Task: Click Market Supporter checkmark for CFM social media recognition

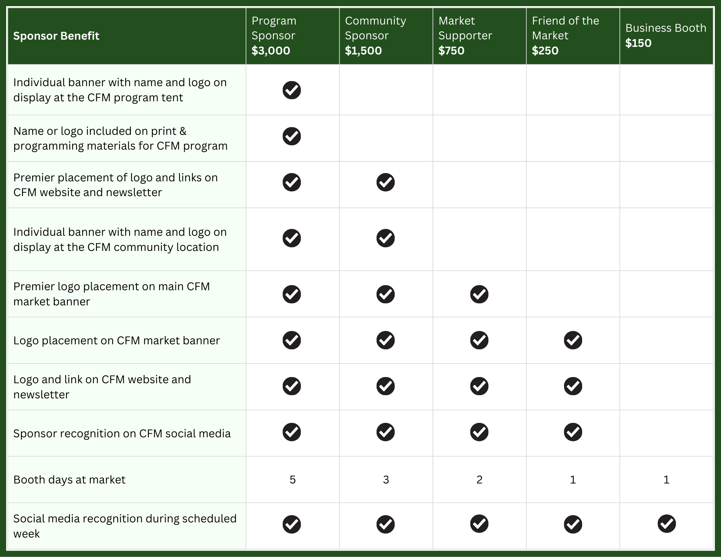Action: pos(479,432)
